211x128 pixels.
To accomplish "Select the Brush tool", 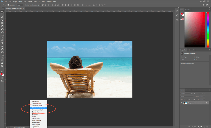I will pos(2,32).
